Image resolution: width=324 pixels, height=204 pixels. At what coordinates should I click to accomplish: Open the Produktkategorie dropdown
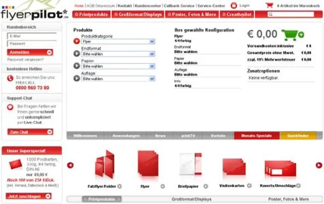[118, 42]
